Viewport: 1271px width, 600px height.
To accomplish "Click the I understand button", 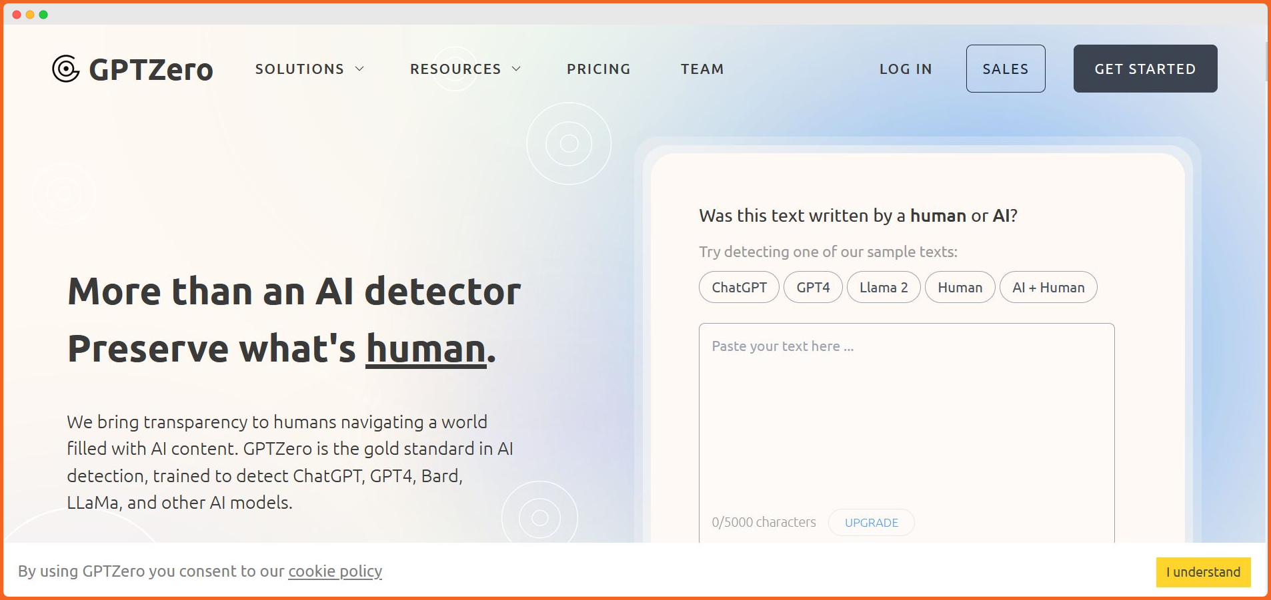I will (x=1203, y=572).
